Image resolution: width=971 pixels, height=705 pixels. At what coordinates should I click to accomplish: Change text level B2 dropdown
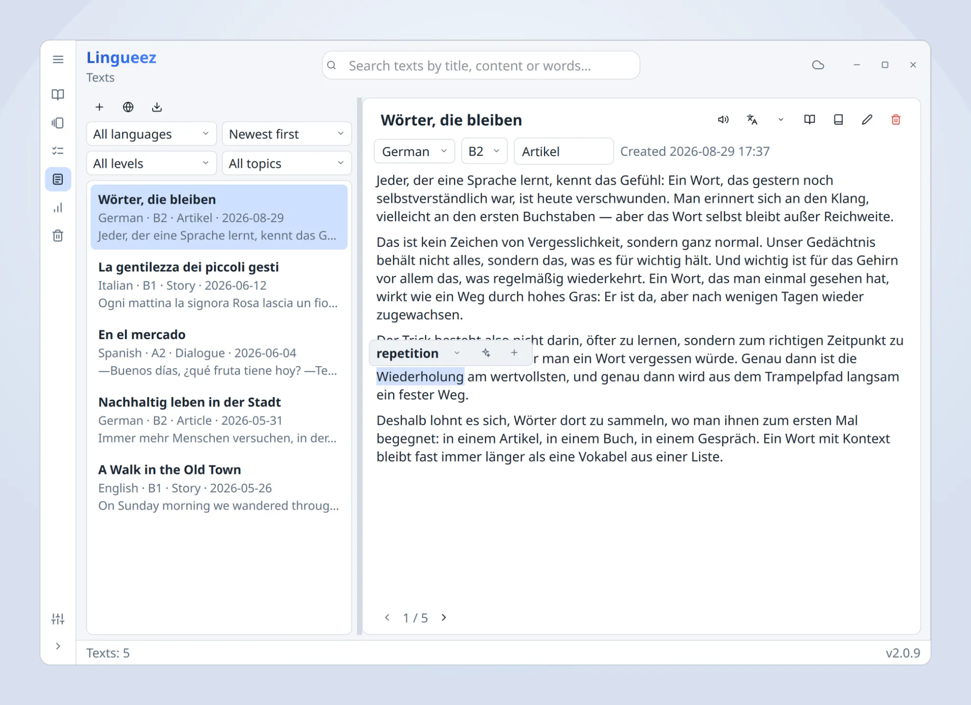click(x=484, y=151)
